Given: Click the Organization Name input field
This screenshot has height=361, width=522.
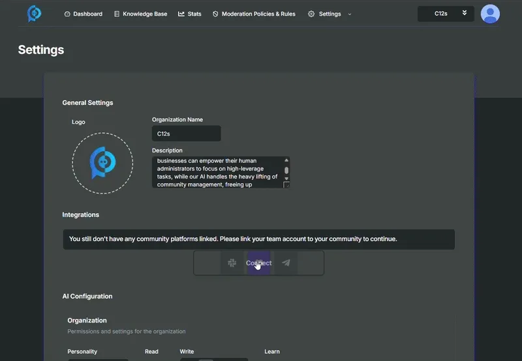Looking at the screenshot, I should tap(186, 134).
